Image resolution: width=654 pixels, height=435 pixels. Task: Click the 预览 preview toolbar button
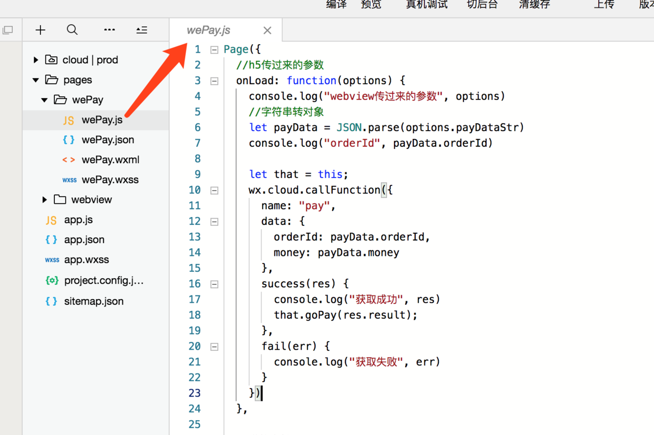[x=371, y=4]
